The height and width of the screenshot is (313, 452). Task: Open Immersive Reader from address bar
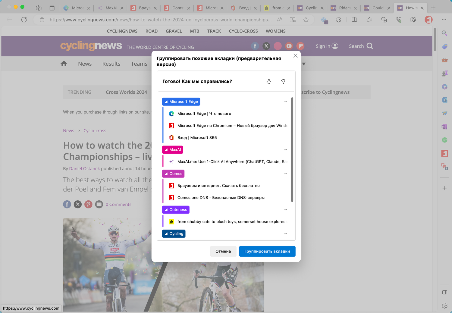293,20
